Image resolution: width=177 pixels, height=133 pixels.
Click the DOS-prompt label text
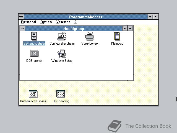pos(34,61)
